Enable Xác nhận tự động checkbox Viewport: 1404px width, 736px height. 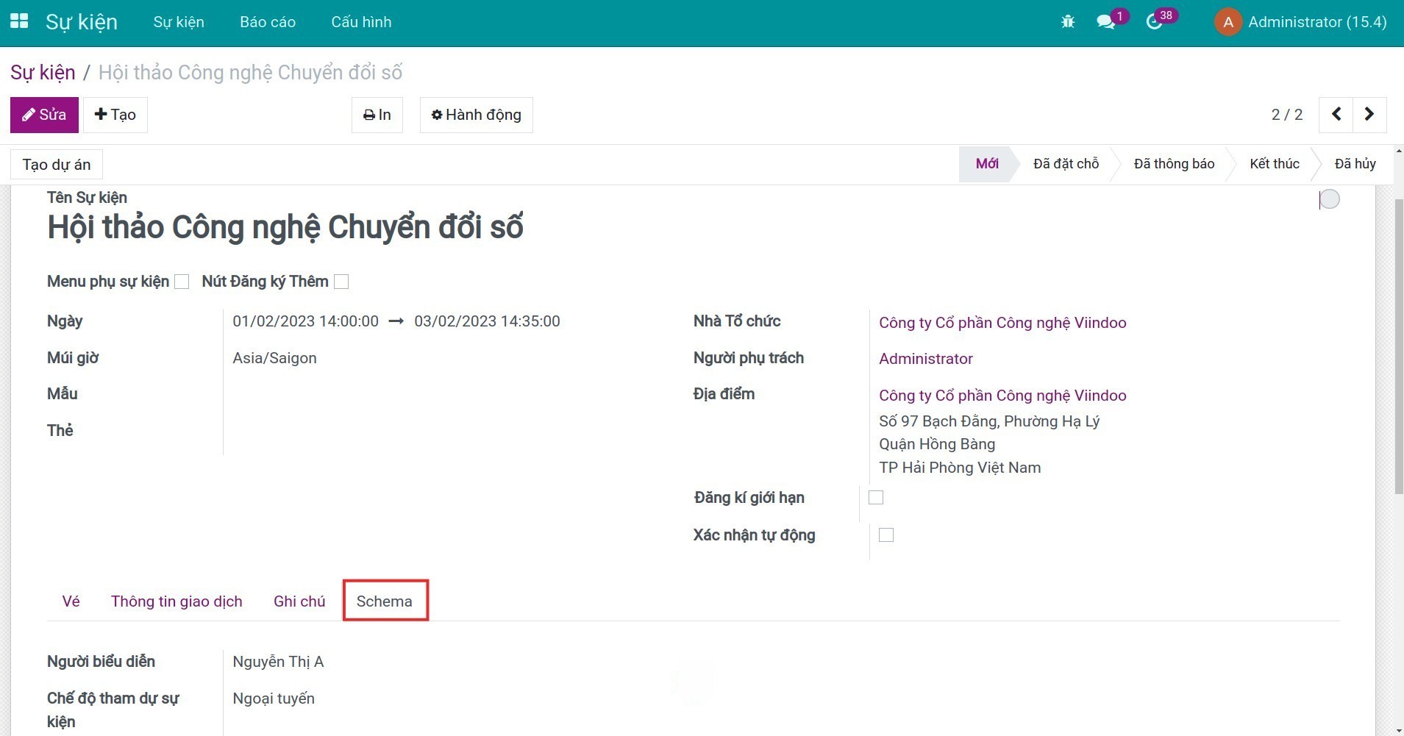point(886,535)
